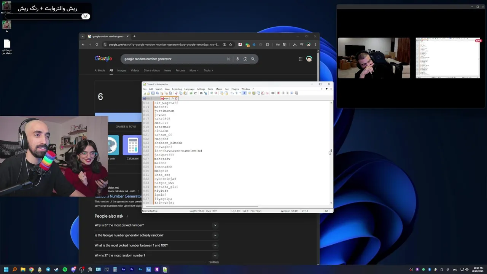Open the Tools dropdown in Google filters

click(x=208, y=70)
